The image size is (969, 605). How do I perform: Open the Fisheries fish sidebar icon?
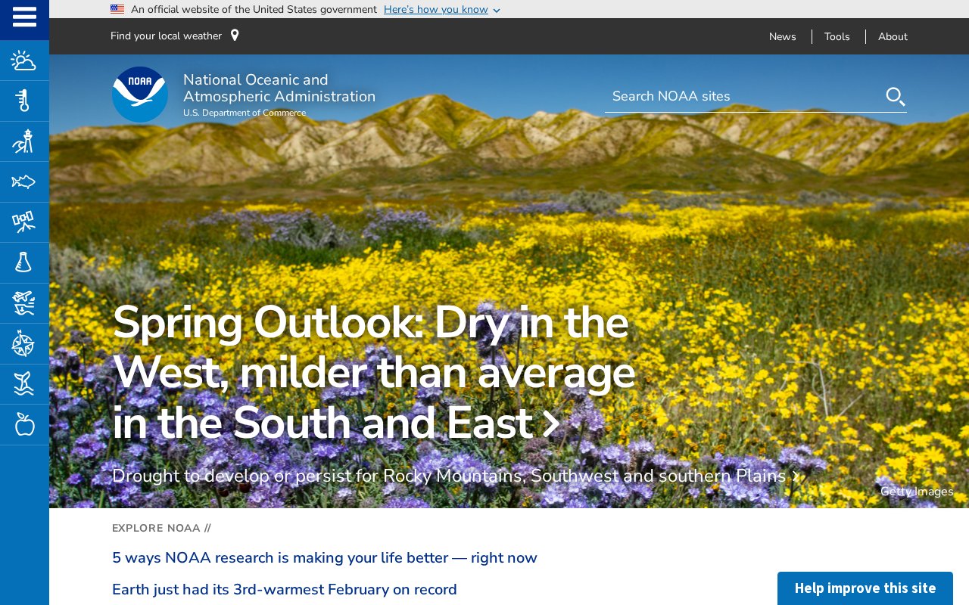pos(24,181)
